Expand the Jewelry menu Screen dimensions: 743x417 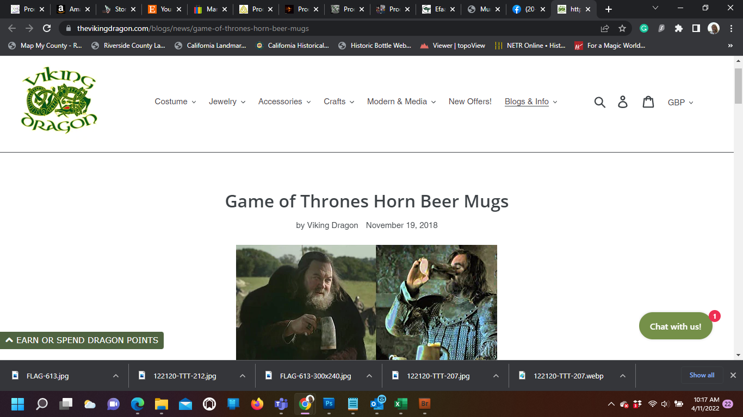point(227,102)
